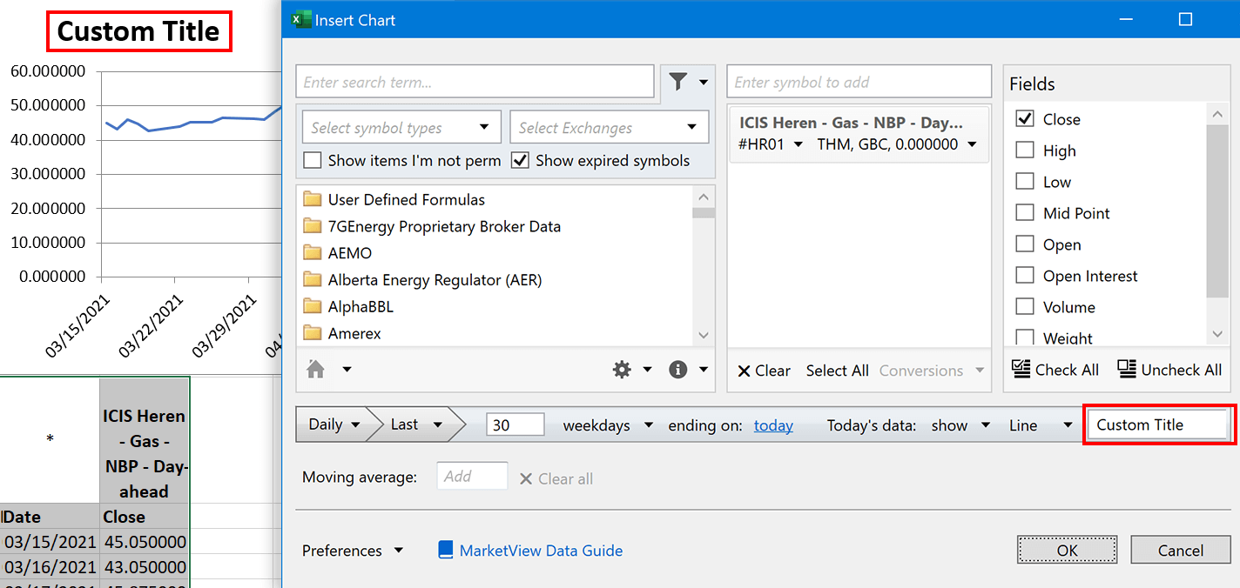Image resolution: width=1240 pixels, height=588 pixels.
Task: Click the Amerex folder icon
Action: tap(313, 333)
